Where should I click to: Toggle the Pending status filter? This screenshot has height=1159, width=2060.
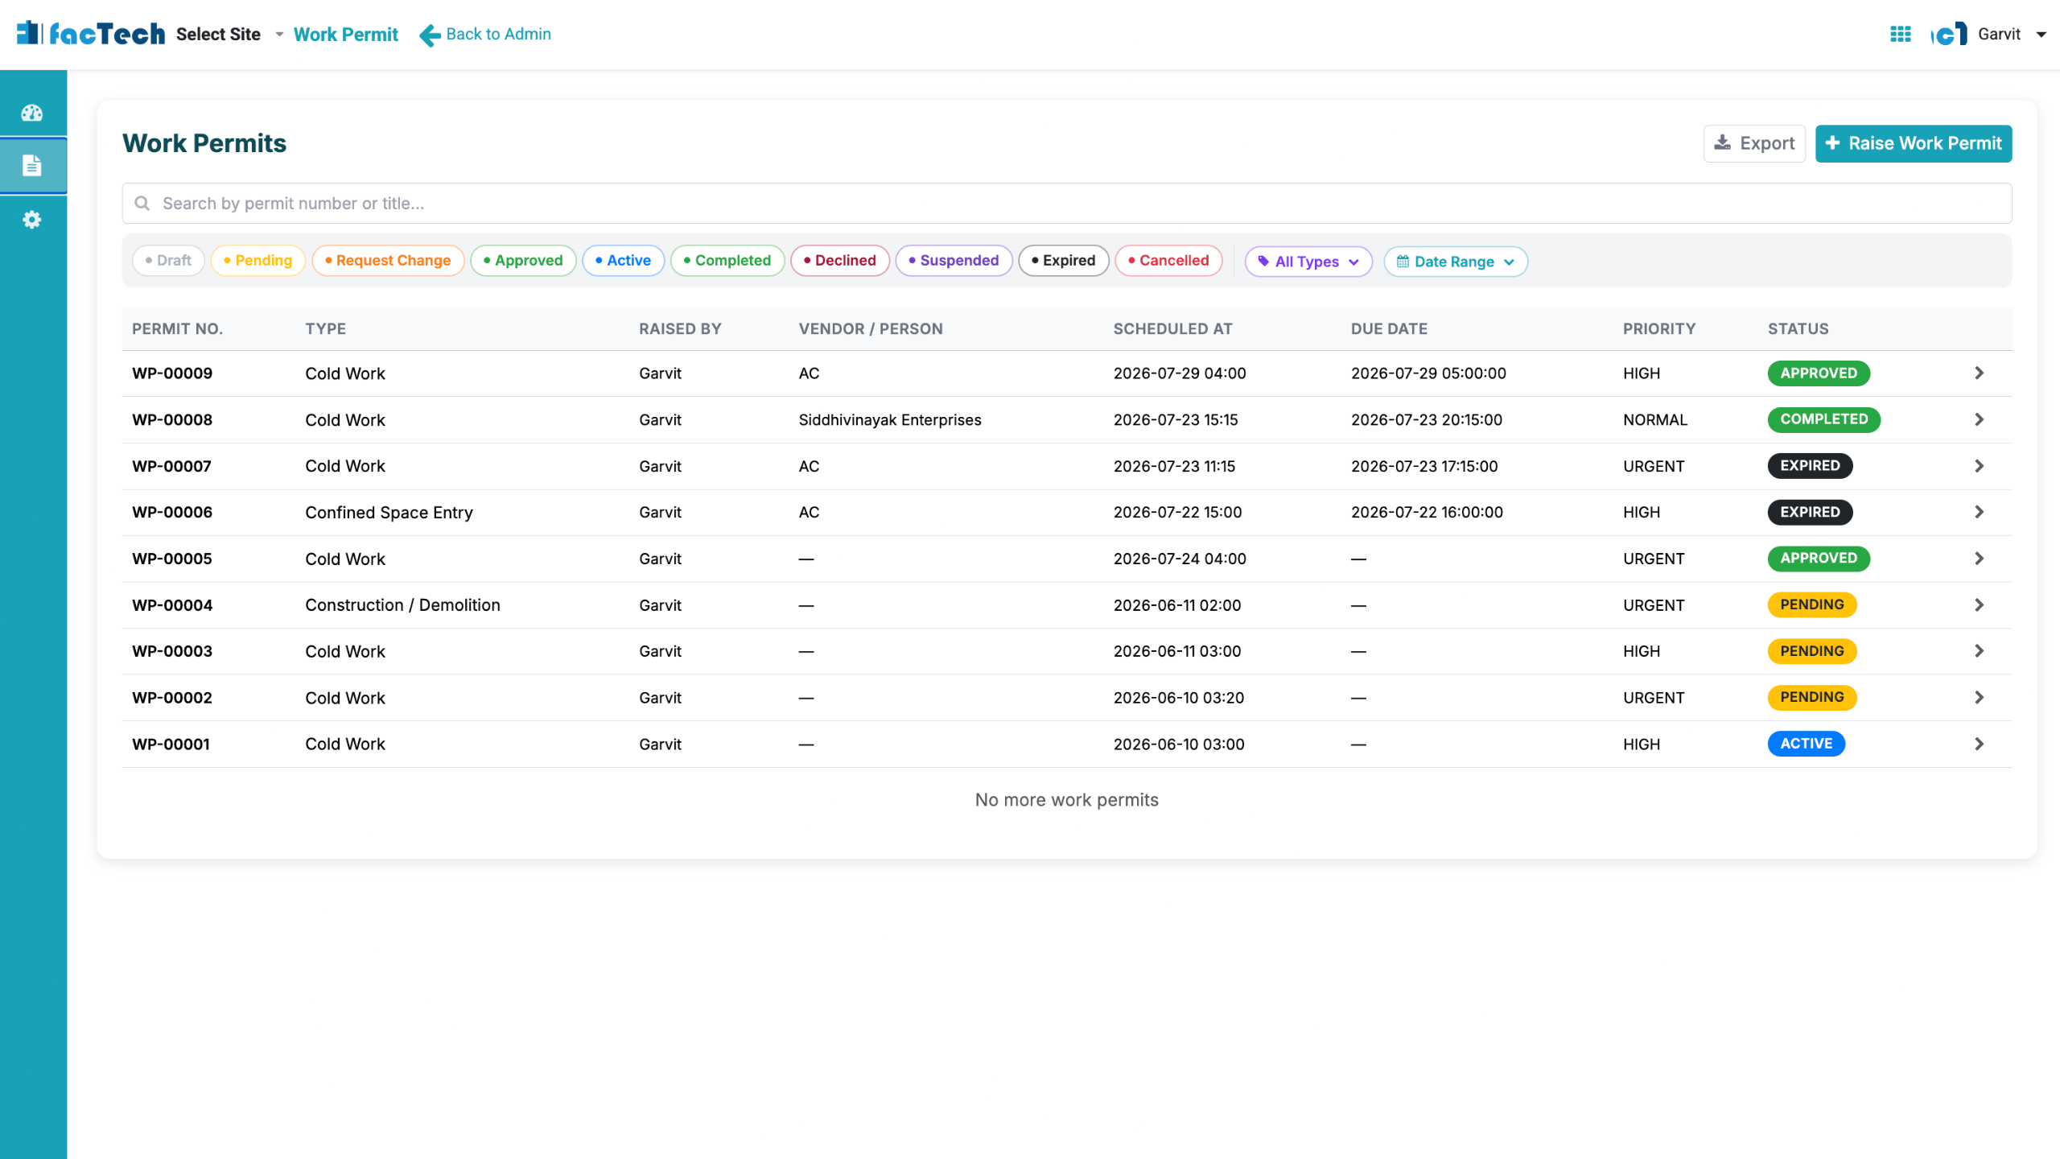(257, 260)
